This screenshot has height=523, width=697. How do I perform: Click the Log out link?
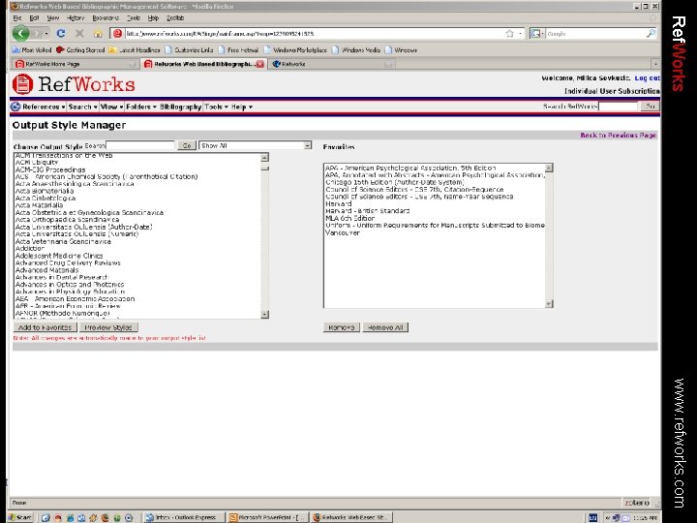coord(647,77)
